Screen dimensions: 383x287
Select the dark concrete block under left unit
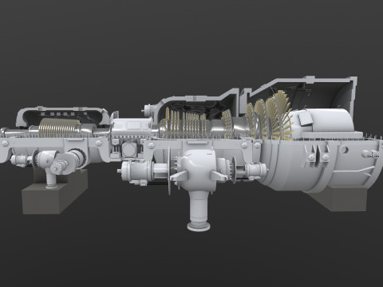[55, 192]
